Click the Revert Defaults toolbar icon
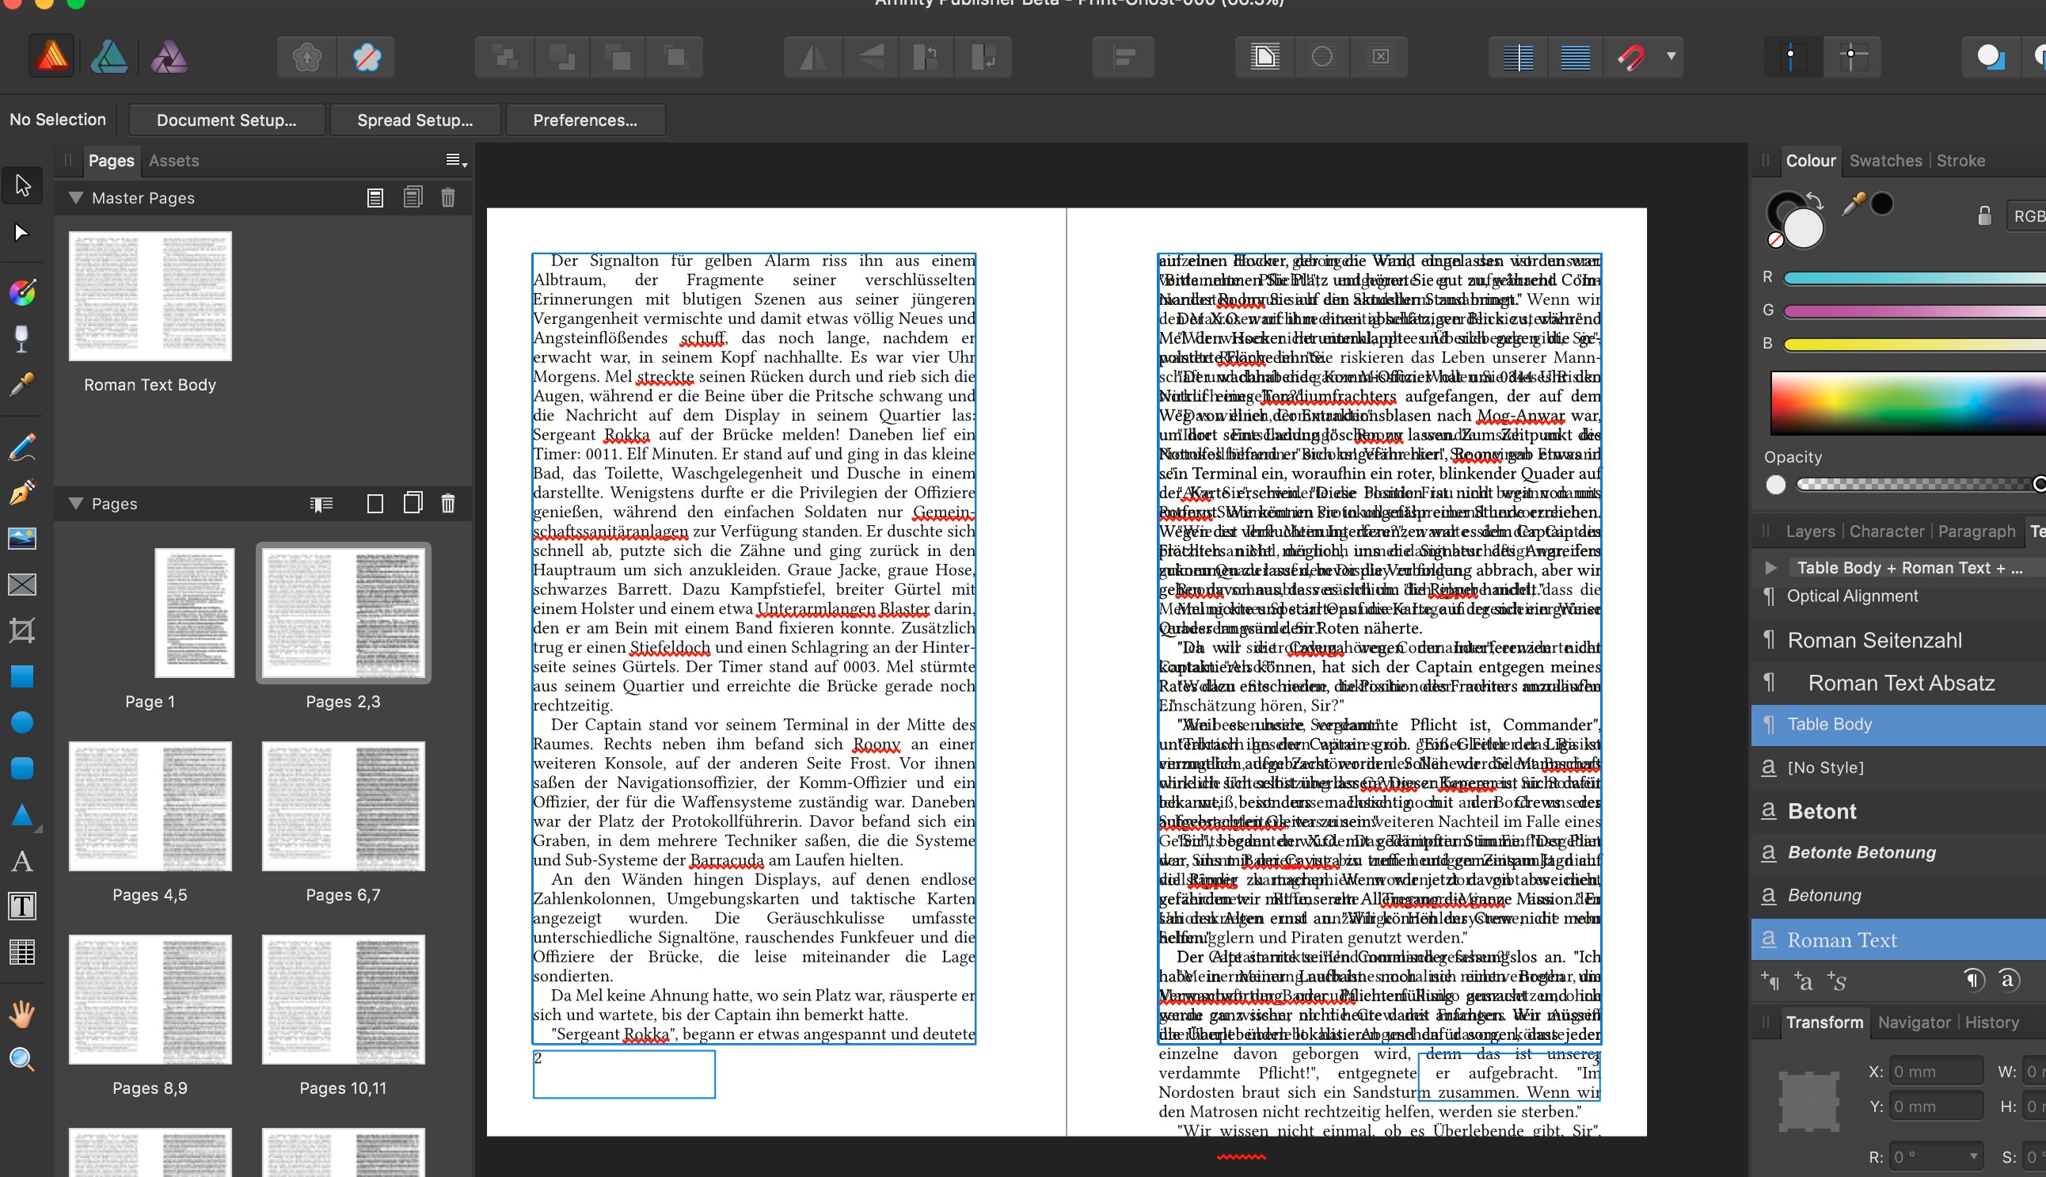The height and width of the screenshot is (1177, 2046). (x=366, y=56)
